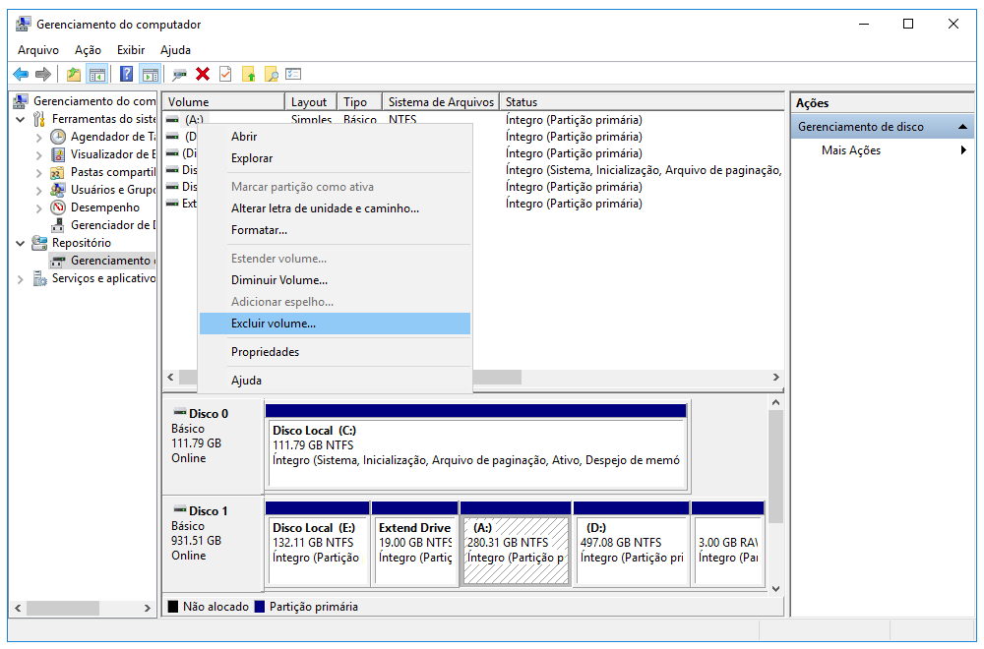The image size is (984, 649).
Task: Collapse the Ferramentas do sistema node
Action: [x=22, y=119]
